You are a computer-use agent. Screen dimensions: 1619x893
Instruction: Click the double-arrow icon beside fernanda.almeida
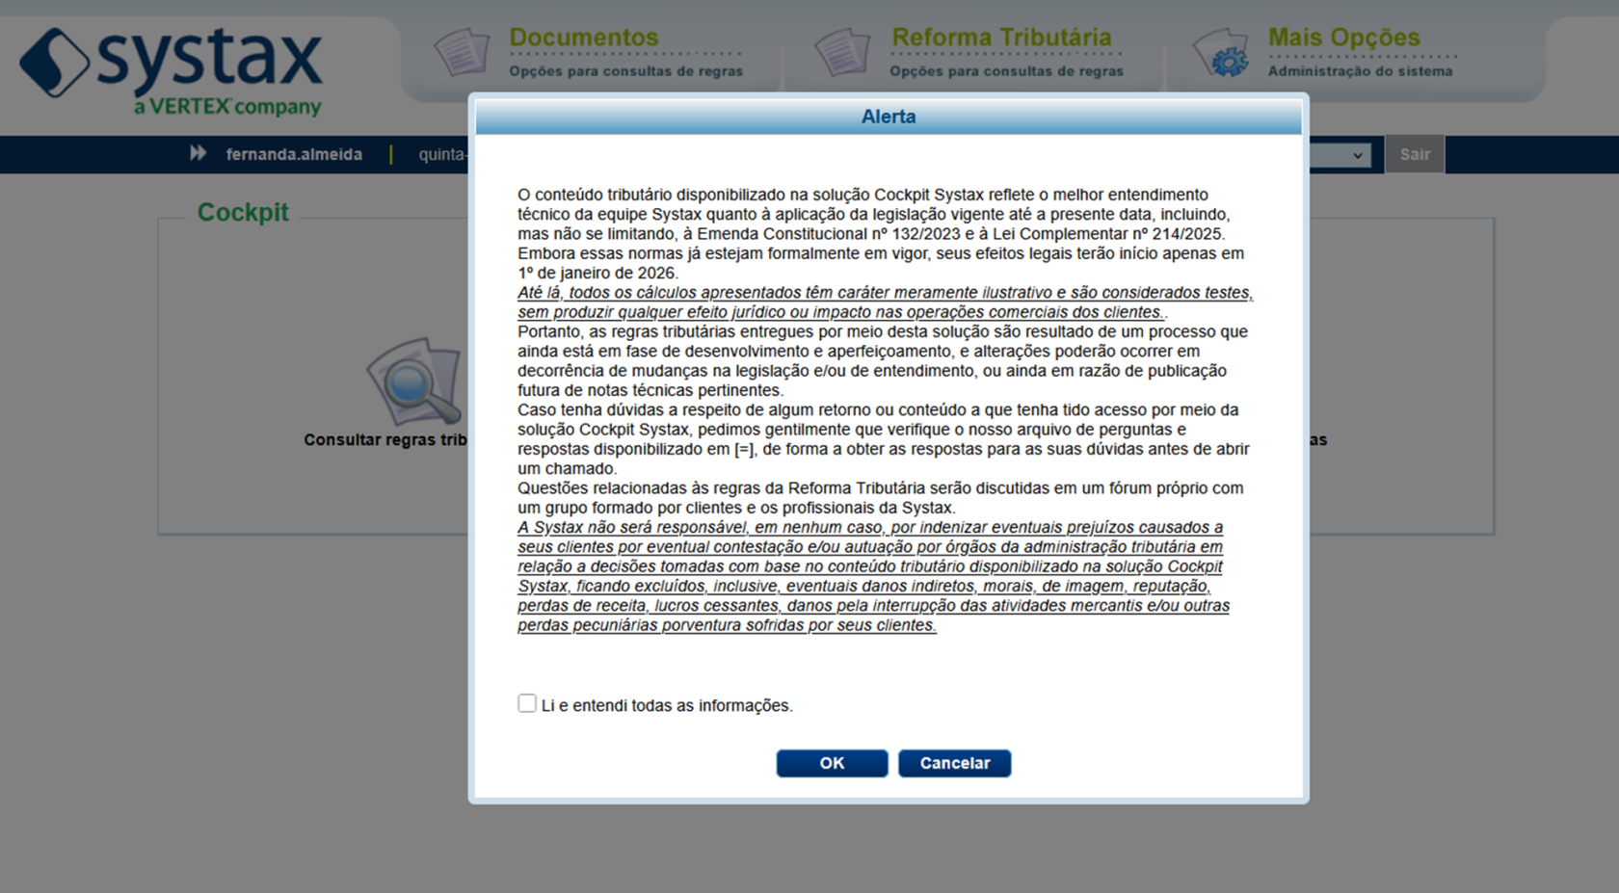pos(199,153)
